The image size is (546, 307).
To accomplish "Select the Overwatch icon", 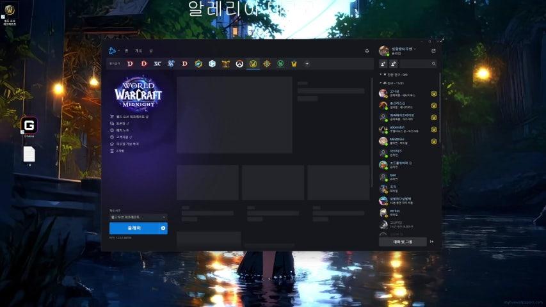I will click(239, 64).
